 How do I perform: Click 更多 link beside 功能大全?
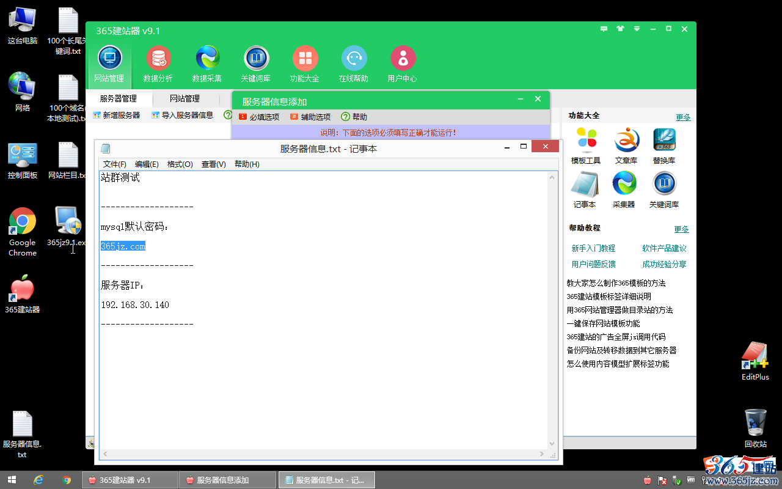point(683,117)
